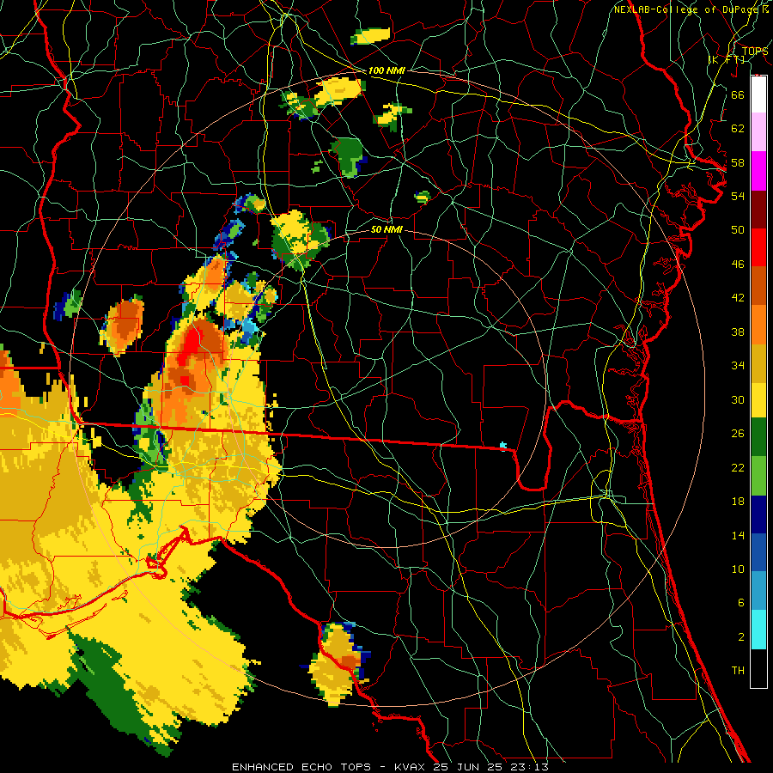Click the legend value "10"

[x=738, y=569]
